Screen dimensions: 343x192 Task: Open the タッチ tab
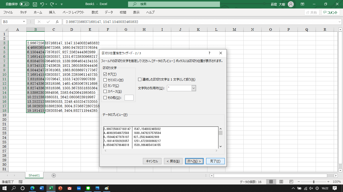pos(23,12)
